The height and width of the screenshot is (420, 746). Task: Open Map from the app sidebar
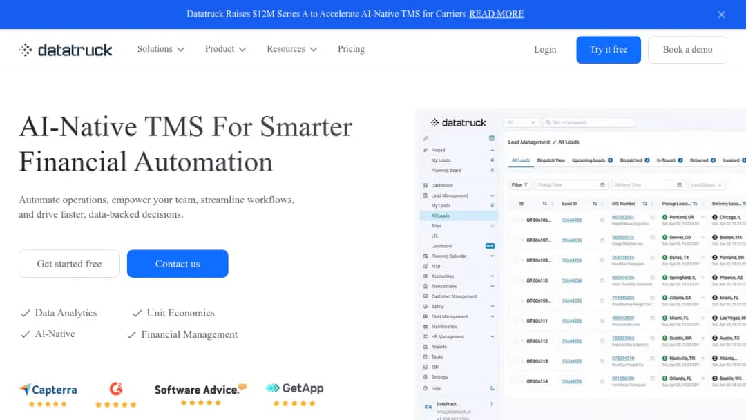click(435, 267)
